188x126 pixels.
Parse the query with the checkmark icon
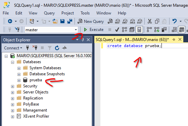(x=117, y=30)
